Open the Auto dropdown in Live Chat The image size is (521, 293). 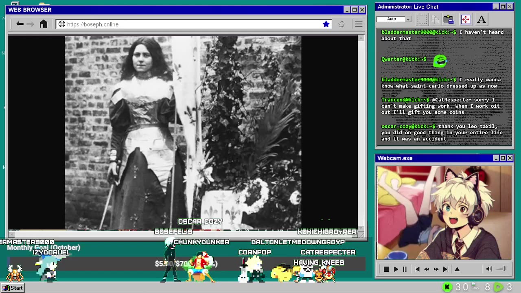pyautogui.click(x=408, y=19)
